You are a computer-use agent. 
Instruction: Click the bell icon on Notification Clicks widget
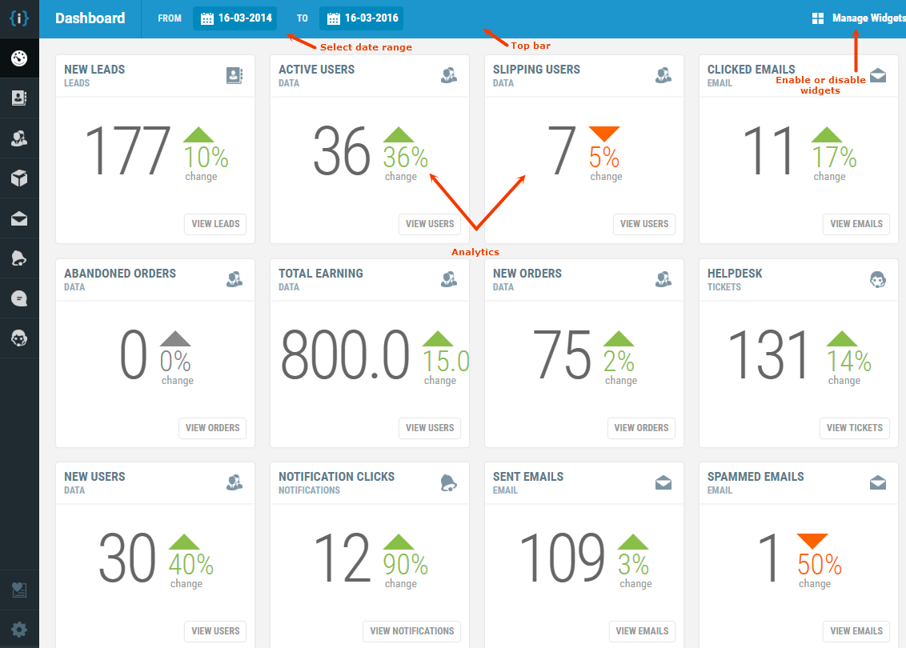point(449,482)
